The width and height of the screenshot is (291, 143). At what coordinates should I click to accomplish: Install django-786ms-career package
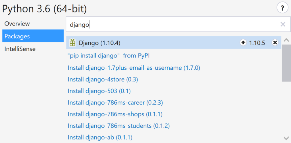[x=115, y=103]
